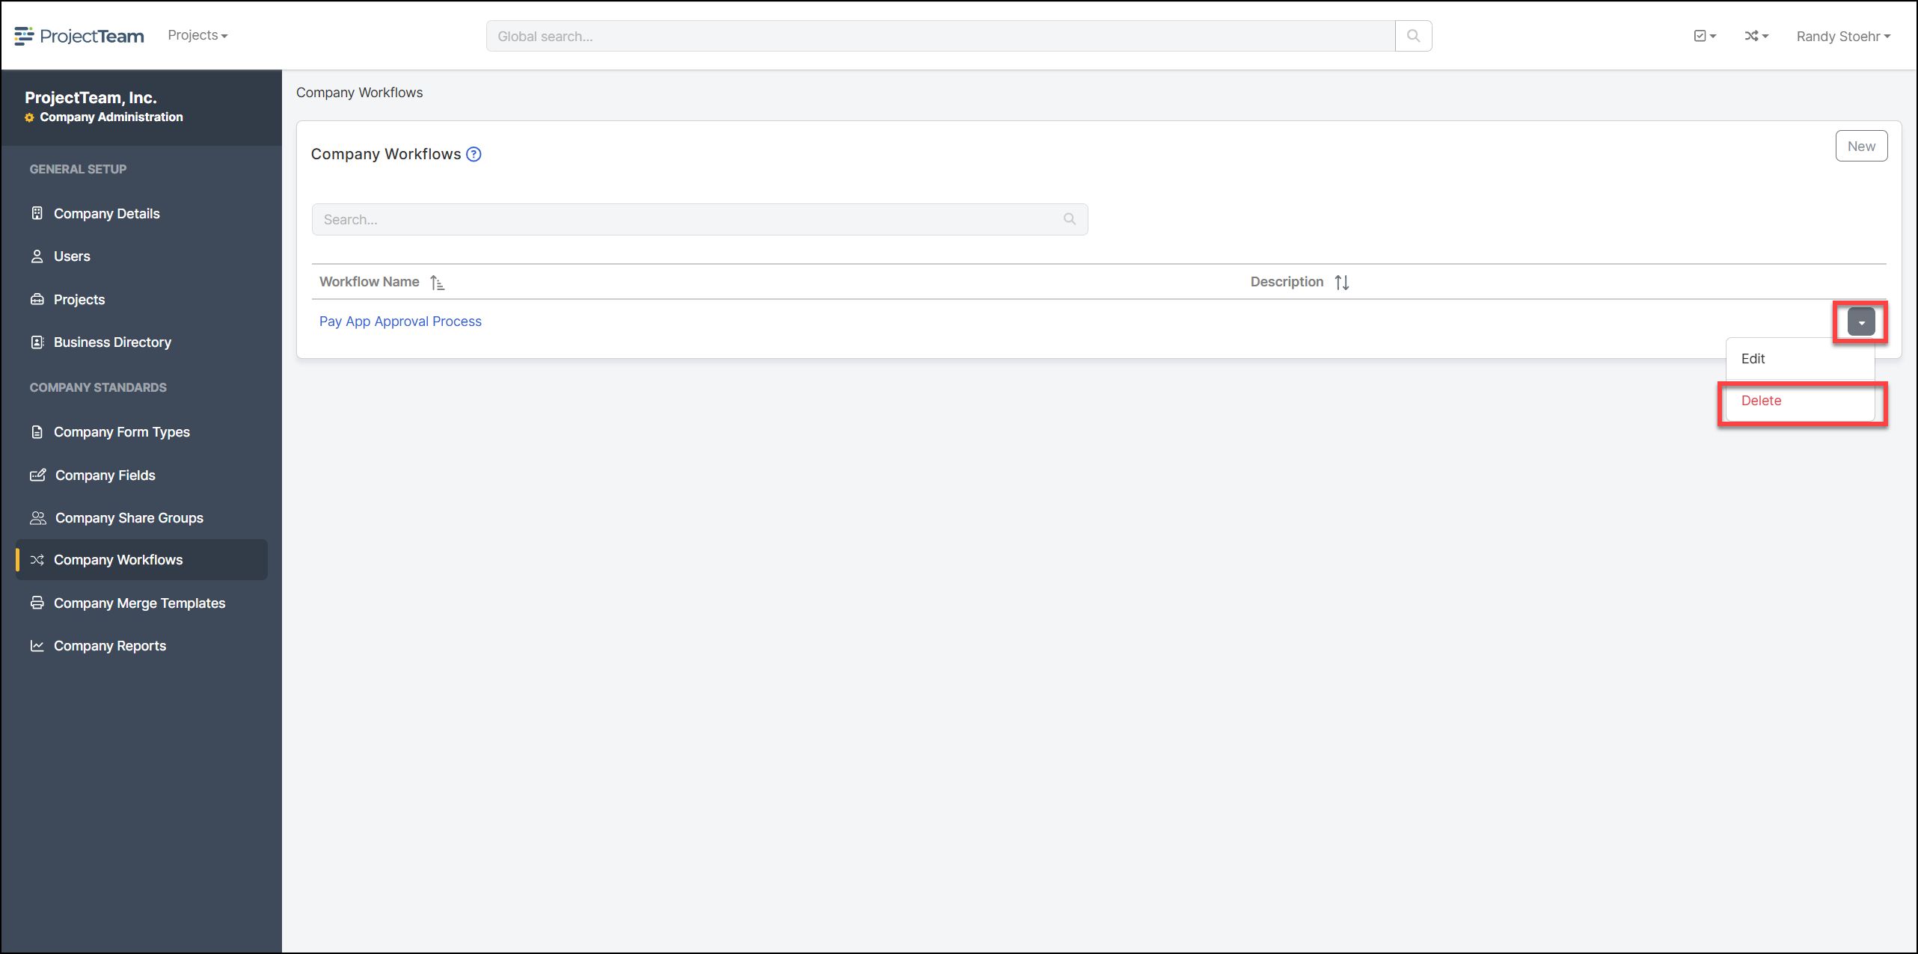1918x954 pixels.
Task: Click the Company Workflows shuffle icon in sidebar
Action: pos(37,559)
